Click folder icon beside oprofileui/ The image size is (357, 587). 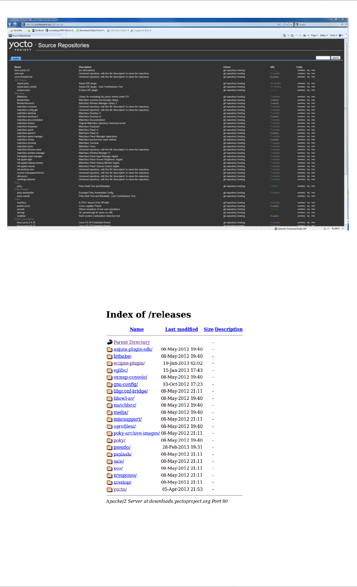coord(110,426)
